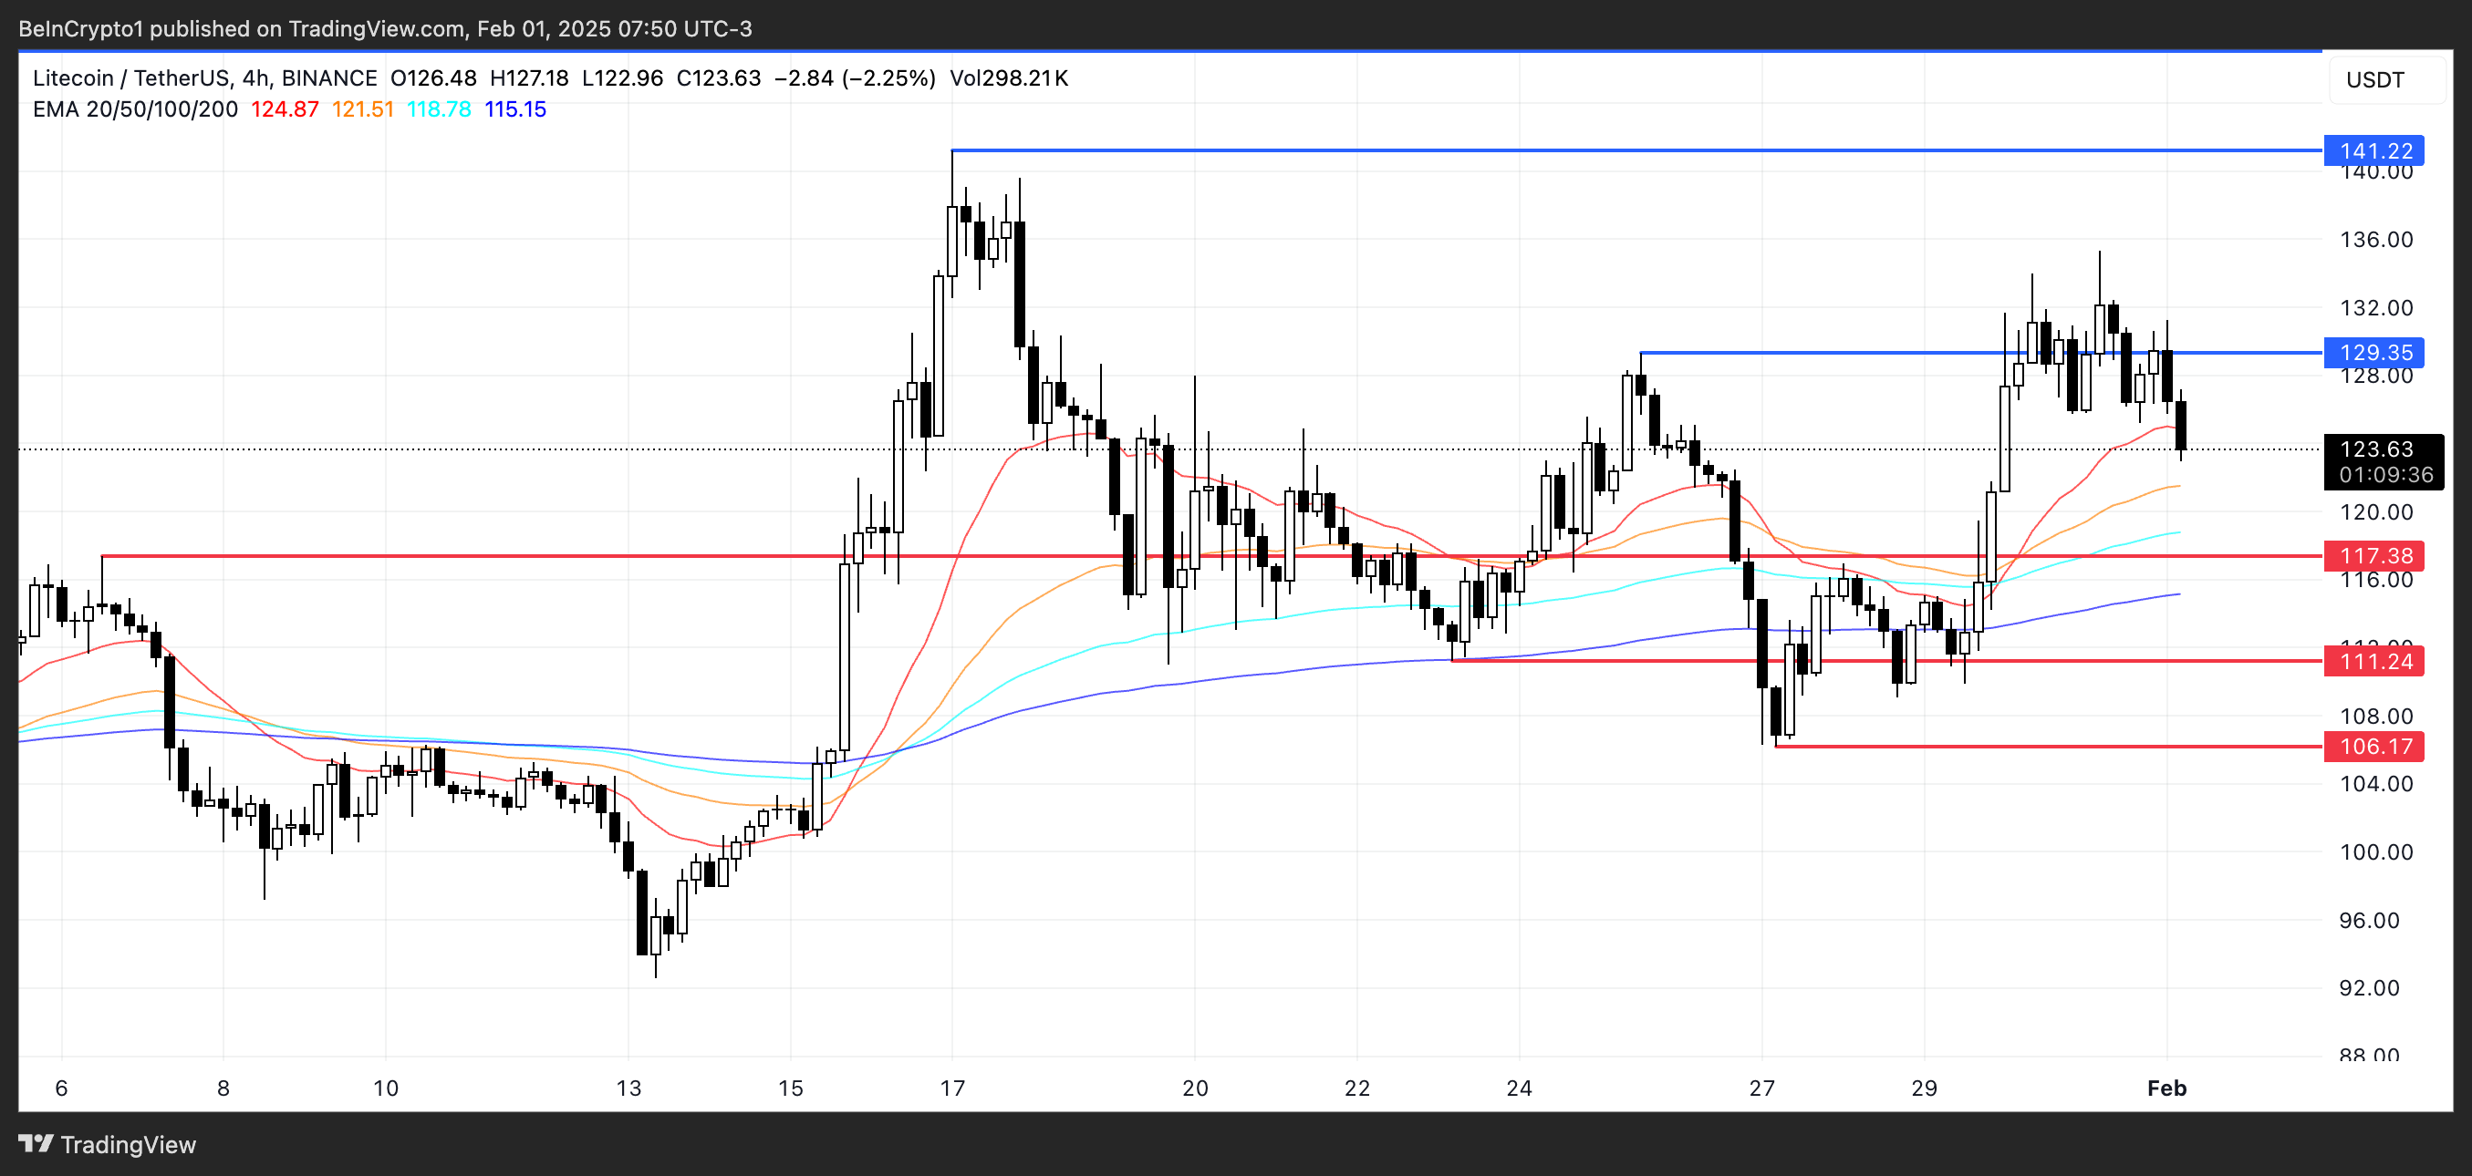Click the 13 date label on time axis

click(628, 1088)
